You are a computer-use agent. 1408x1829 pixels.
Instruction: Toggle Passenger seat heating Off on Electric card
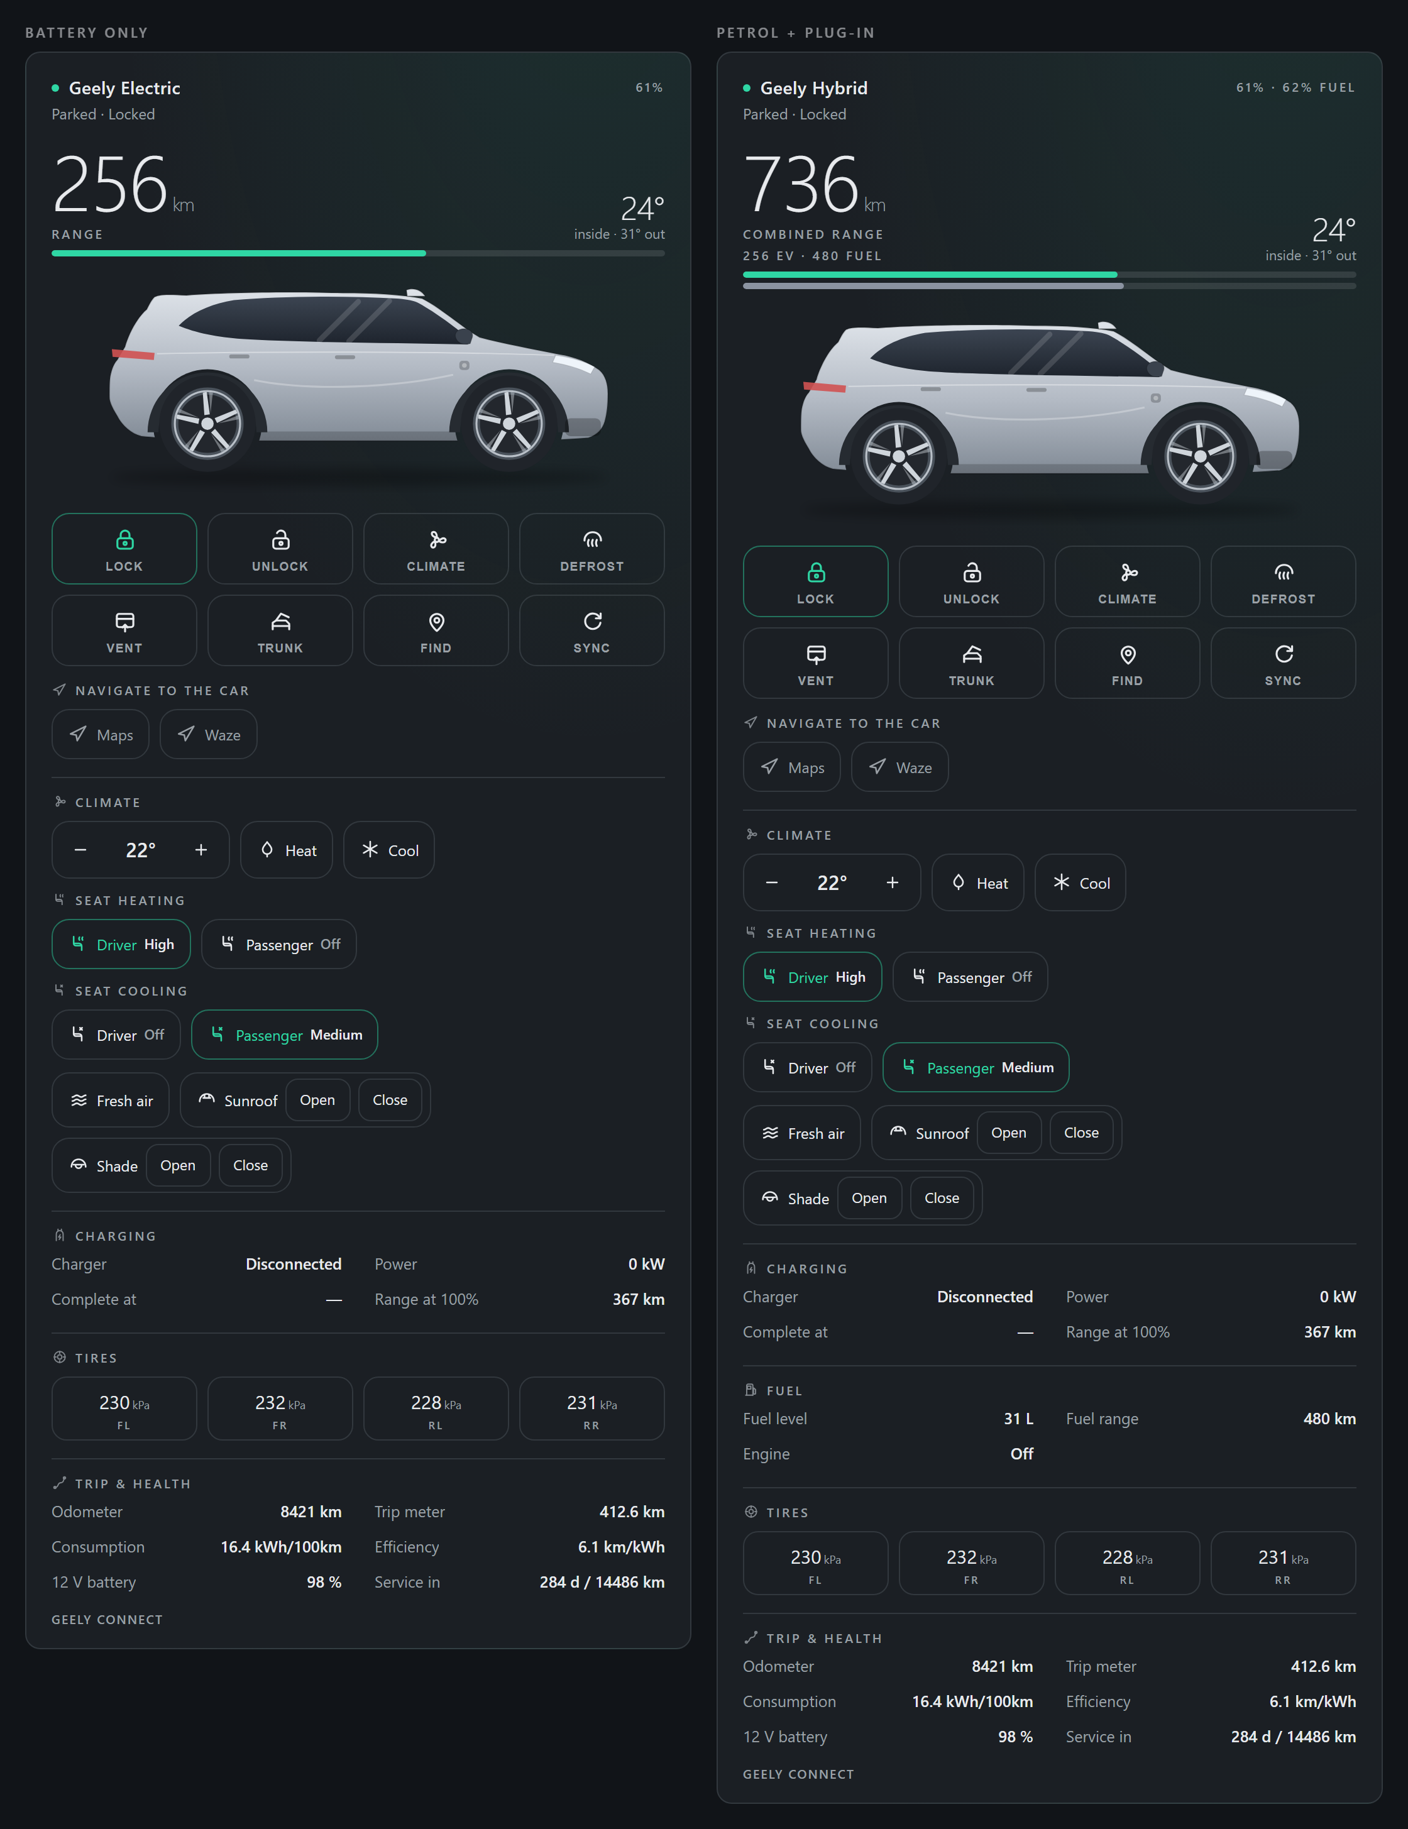pos(279,945)
